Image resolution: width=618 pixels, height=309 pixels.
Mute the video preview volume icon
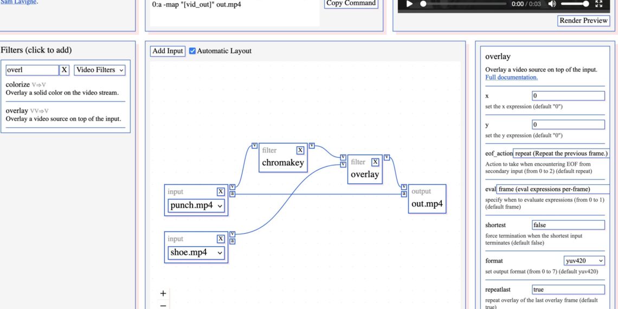552,4
